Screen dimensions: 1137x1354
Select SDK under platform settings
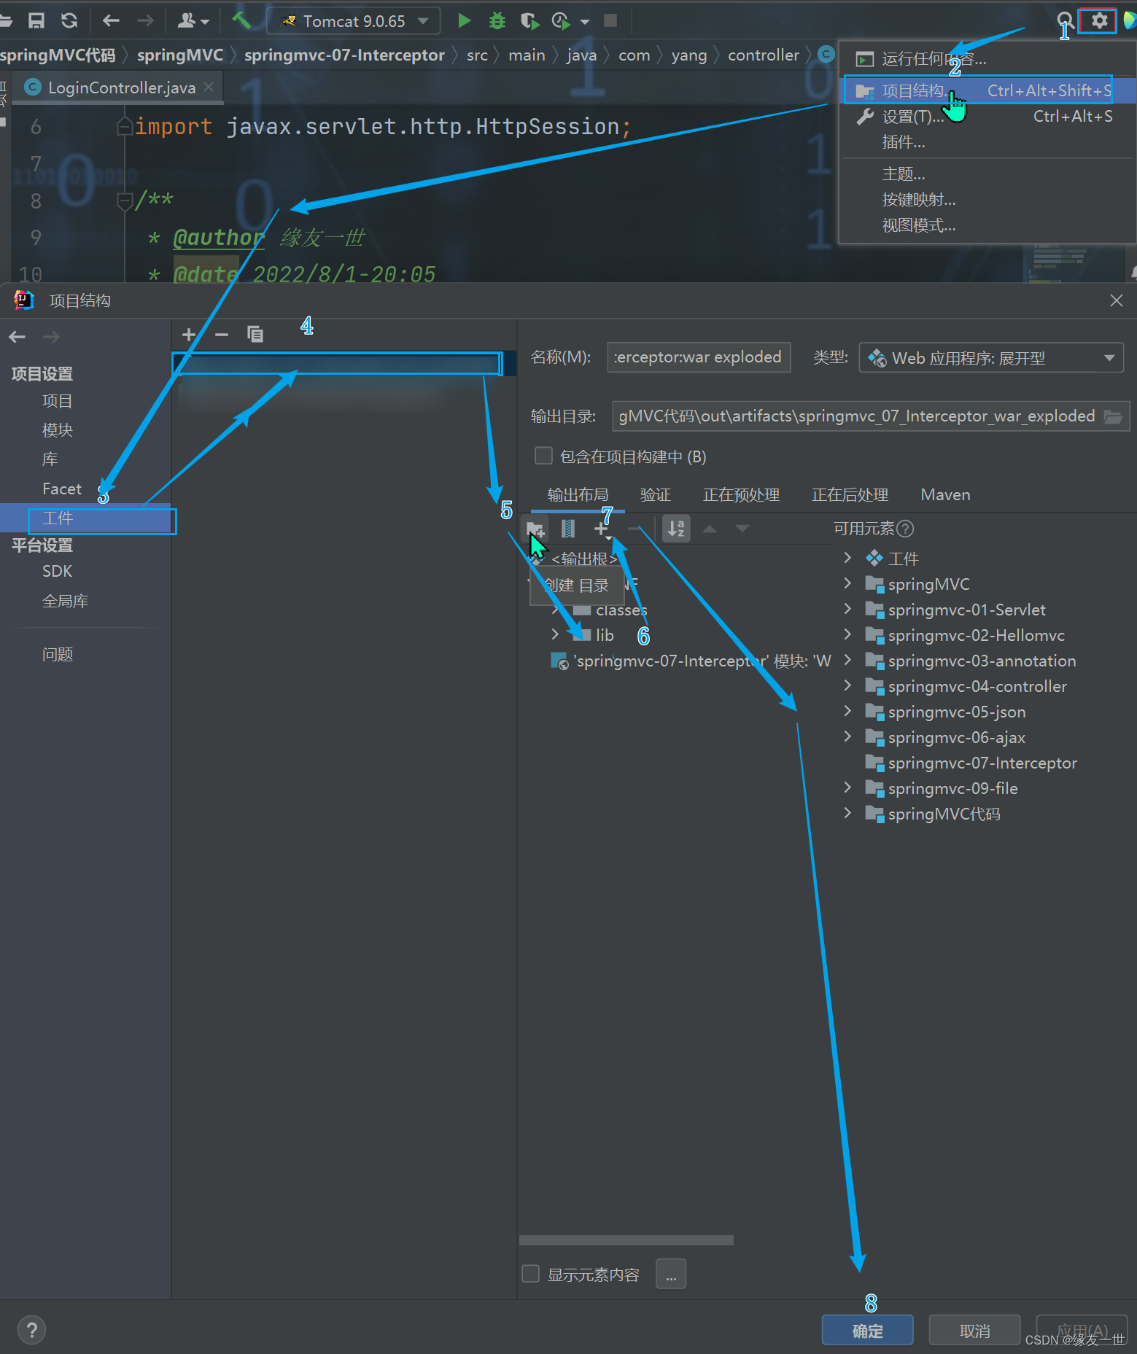tap(85, 571)
